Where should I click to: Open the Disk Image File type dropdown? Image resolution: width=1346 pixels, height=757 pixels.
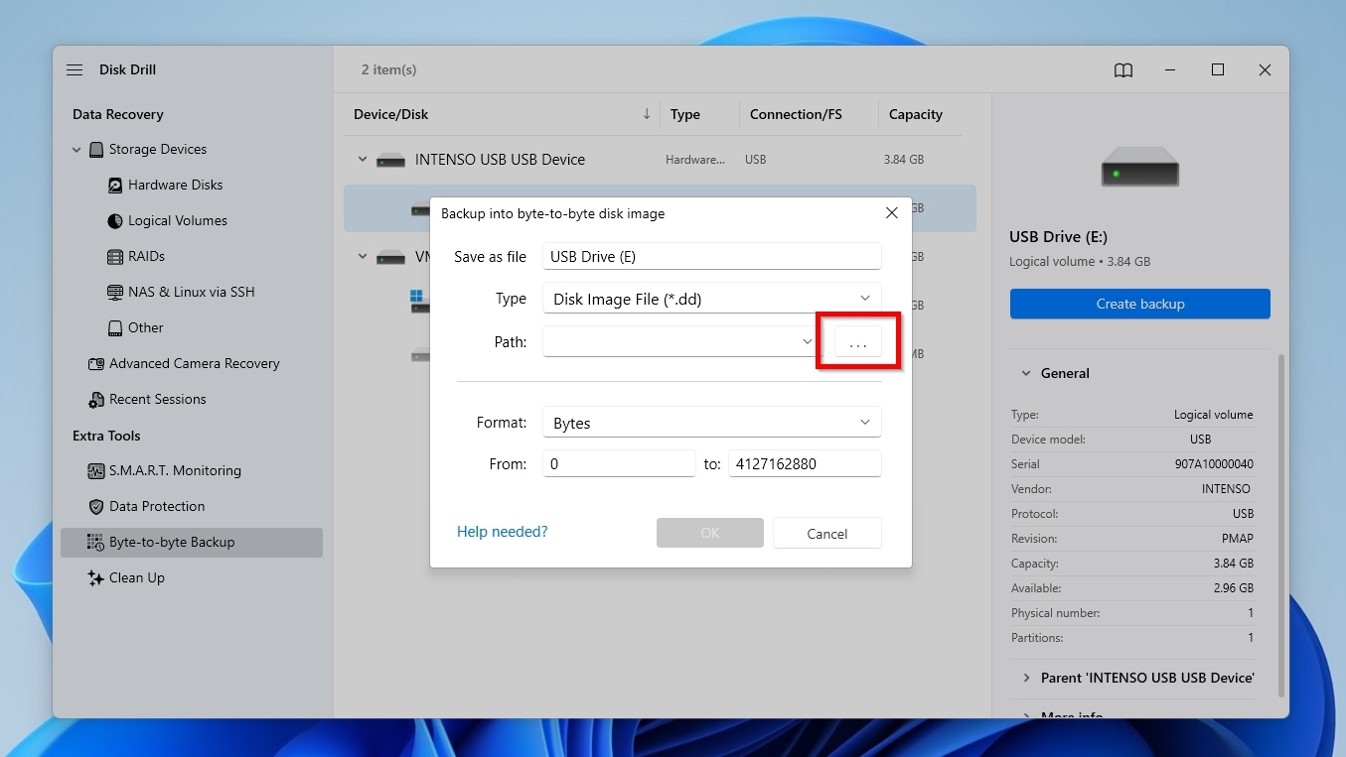[711, 298]
